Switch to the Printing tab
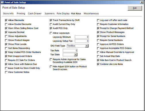The image size is (145, 111). (21, 13)
